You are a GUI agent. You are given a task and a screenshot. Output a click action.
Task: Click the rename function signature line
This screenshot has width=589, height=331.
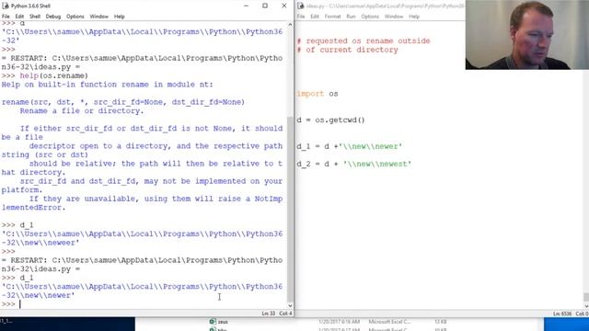(122, 102)
